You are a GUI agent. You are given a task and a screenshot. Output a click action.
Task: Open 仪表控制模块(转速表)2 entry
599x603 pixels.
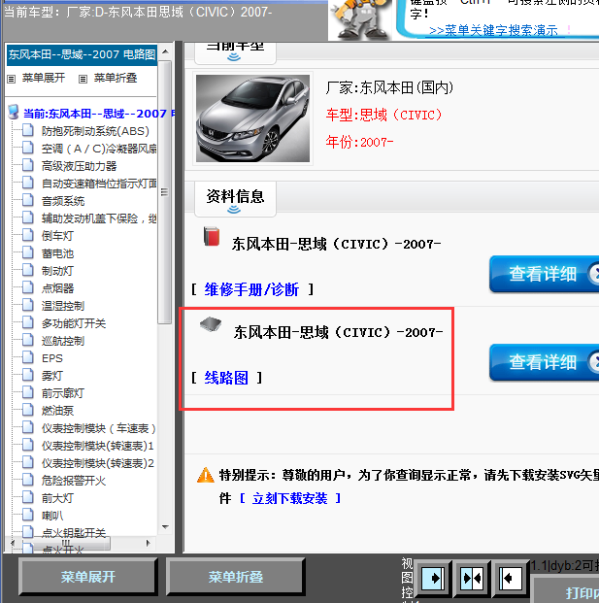coord(98,463)
